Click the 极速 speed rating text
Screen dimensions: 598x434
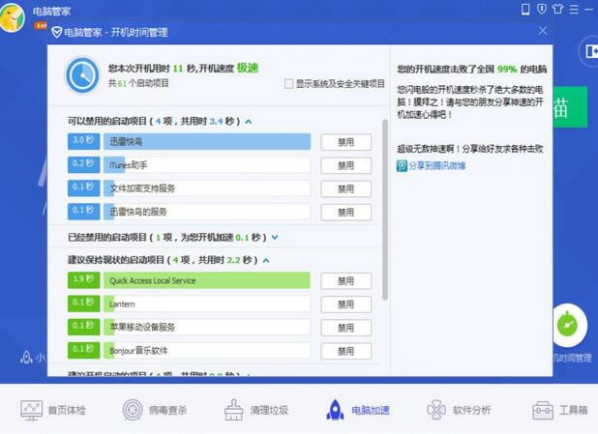pyautogui.click(x=248, y=68)
